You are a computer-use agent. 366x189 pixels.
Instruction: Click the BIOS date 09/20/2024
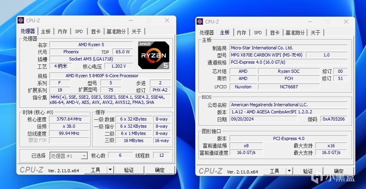pos(264,119)
